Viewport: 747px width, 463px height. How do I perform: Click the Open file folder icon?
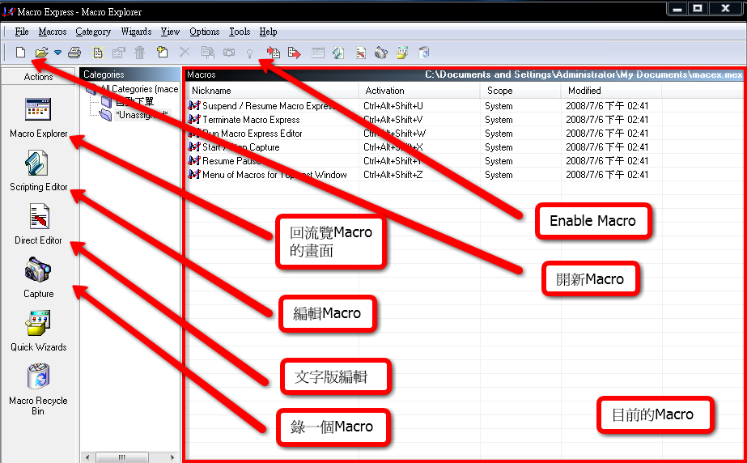42,52
